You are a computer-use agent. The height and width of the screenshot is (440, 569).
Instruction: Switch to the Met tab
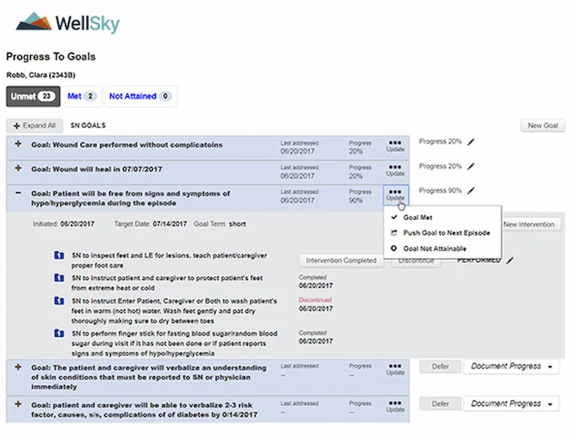click(82, 96)
